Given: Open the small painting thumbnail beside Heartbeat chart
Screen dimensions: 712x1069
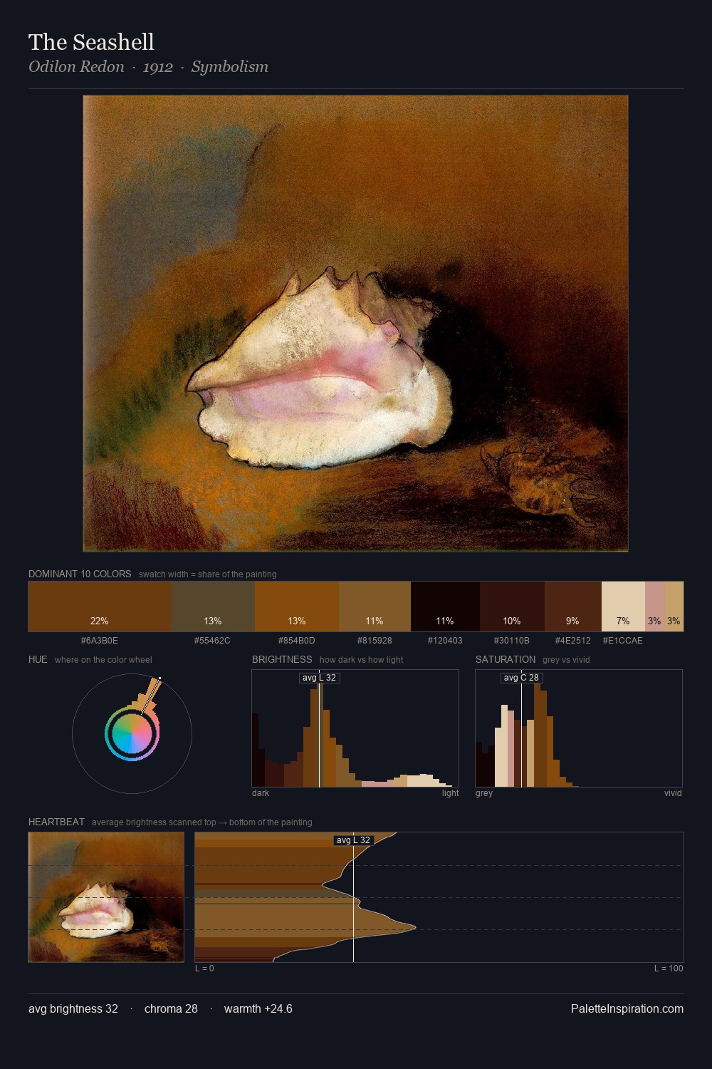Looking at the screenshot, I should point(106,897).
